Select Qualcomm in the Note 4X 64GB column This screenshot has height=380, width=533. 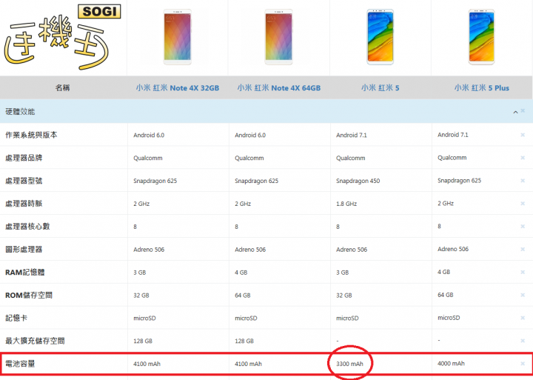click(249, 158)
